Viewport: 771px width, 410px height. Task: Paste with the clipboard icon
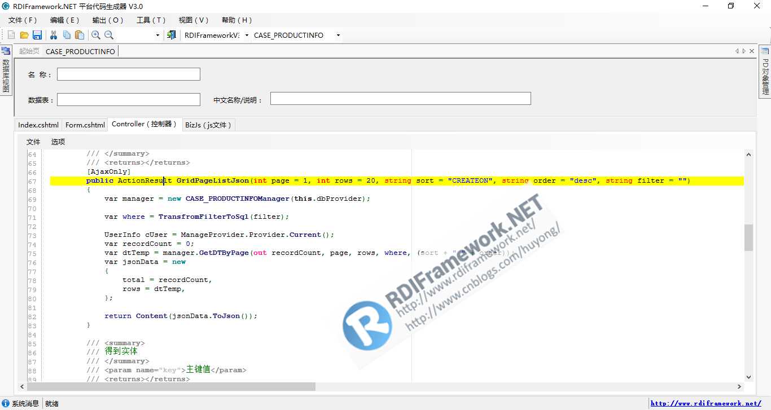(x=80, y=35)
